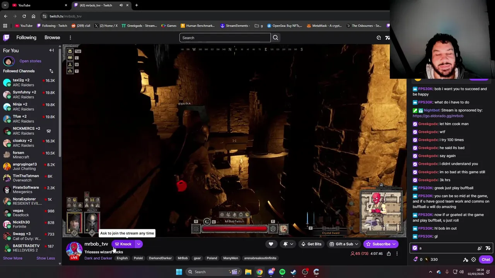Reload the page in Chrome
495x278 pixels.
pyautogui.click(x=24, y=16)
